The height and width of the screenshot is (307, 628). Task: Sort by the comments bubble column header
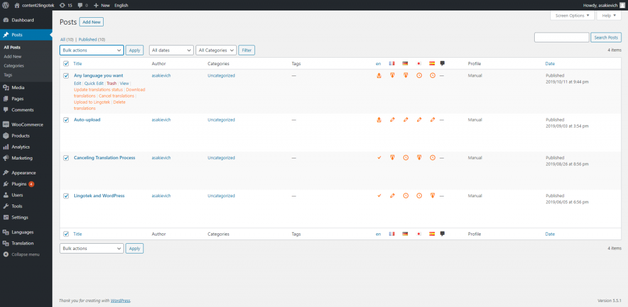(442, 63)
